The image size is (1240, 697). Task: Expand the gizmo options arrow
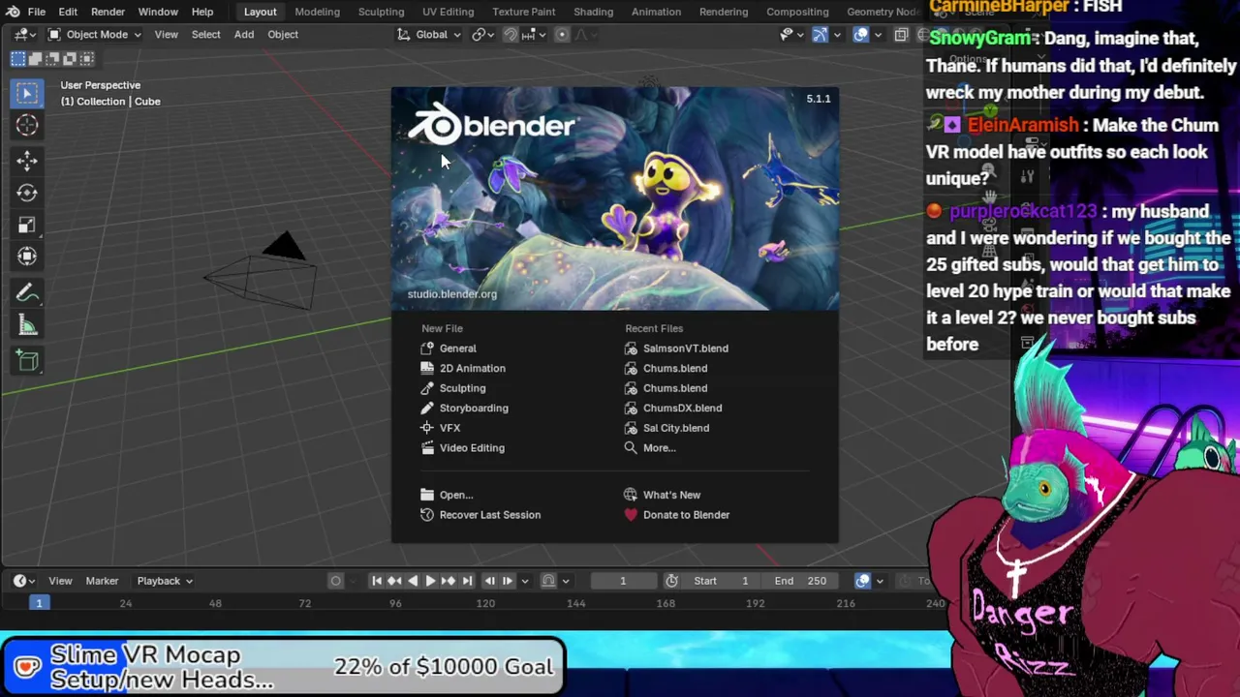pyautogui.click(x=836, y=35)
